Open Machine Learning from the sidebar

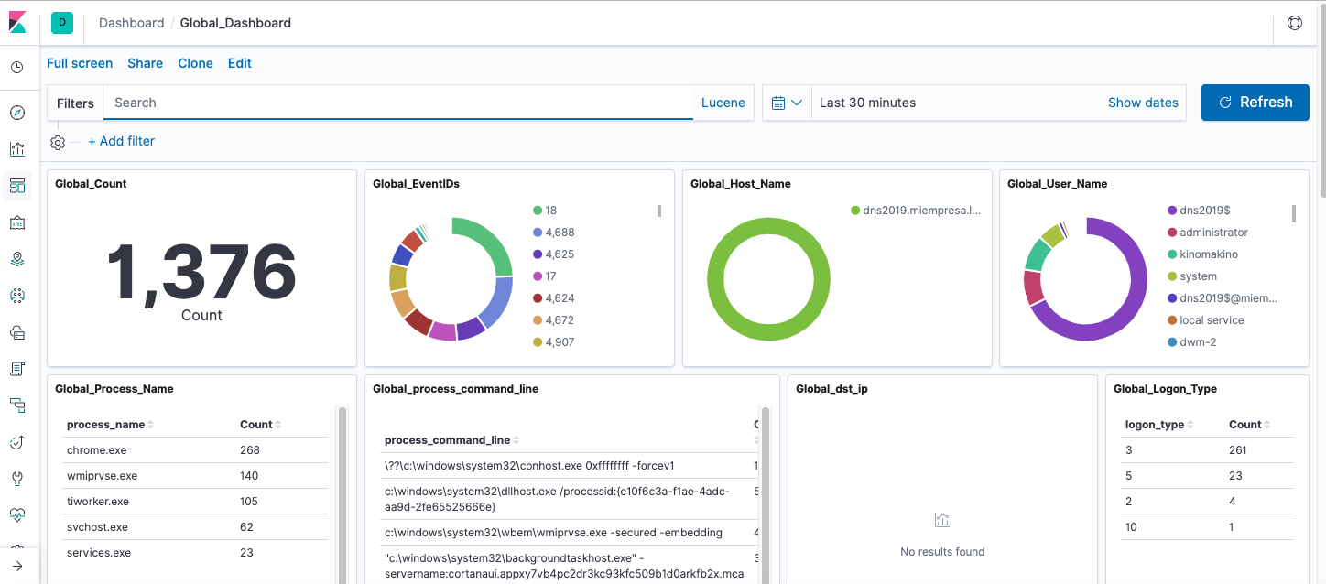click(16, 296)
